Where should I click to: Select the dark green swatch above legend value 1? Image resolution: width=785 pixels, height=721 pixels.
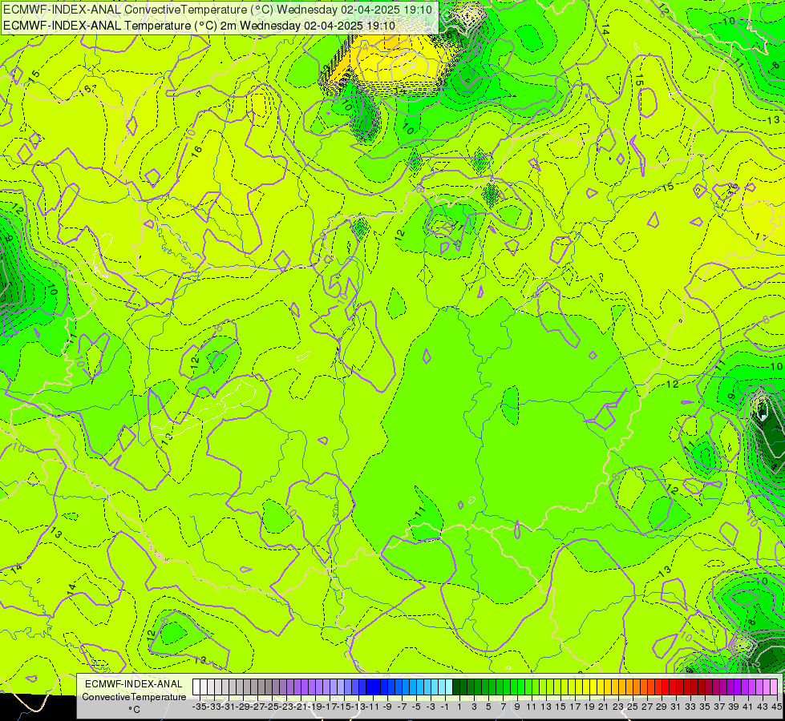coord(456,687)
